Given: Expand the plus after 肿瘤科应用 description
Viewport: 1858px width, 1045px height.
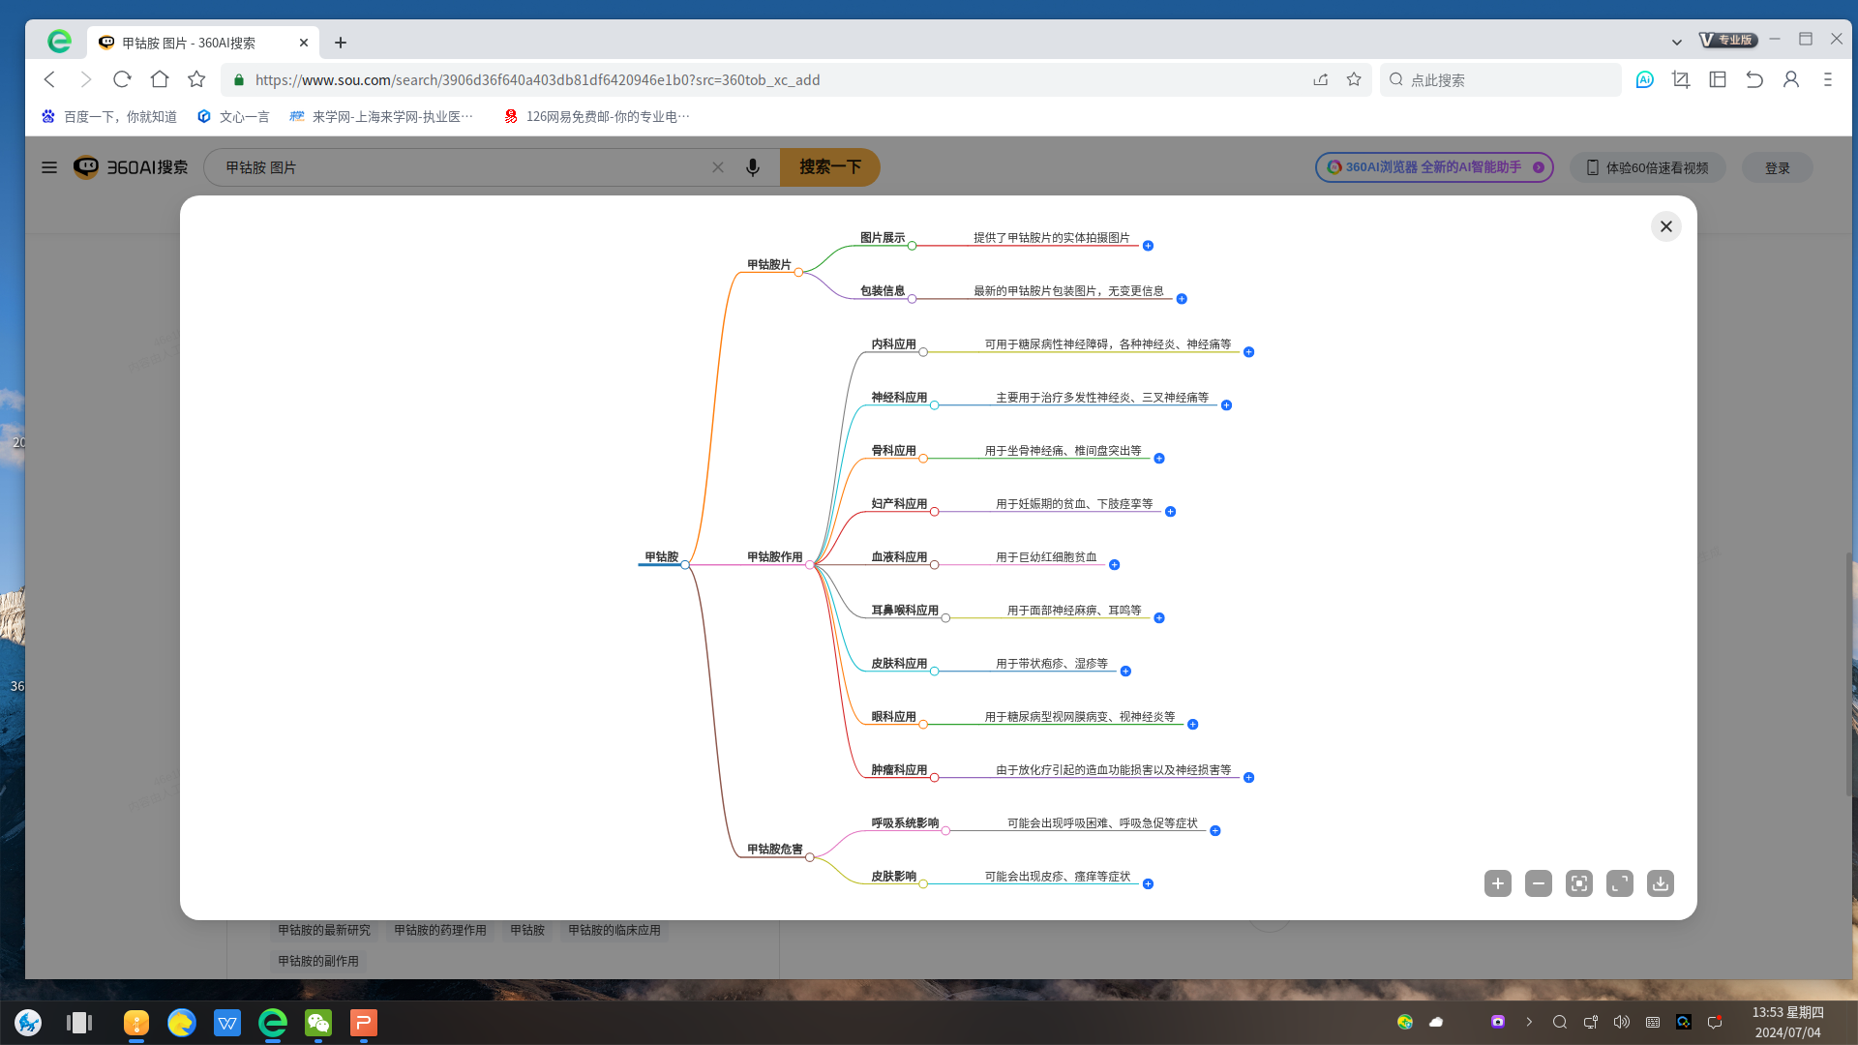Looking at the screenshot, I should [x=1248, y=778].
